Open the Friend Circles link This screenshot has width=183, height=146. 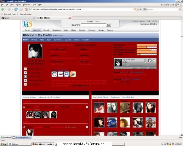pos(128,97)
